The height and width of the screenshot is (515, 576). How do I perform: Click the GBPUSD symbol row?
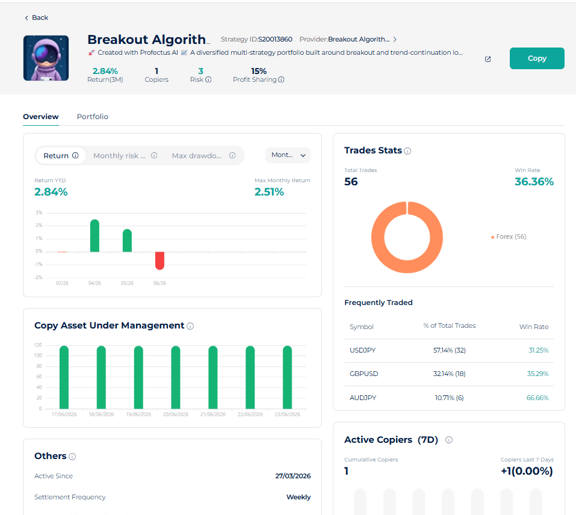tap(449, 374)
